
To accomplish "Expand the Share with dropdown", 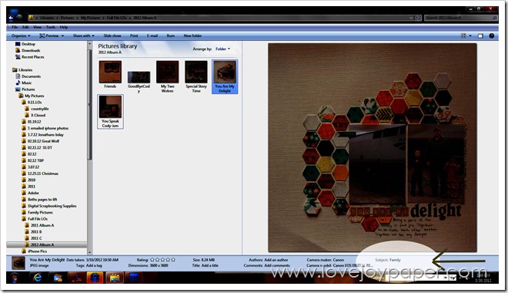I will click(x=84, y=35).
